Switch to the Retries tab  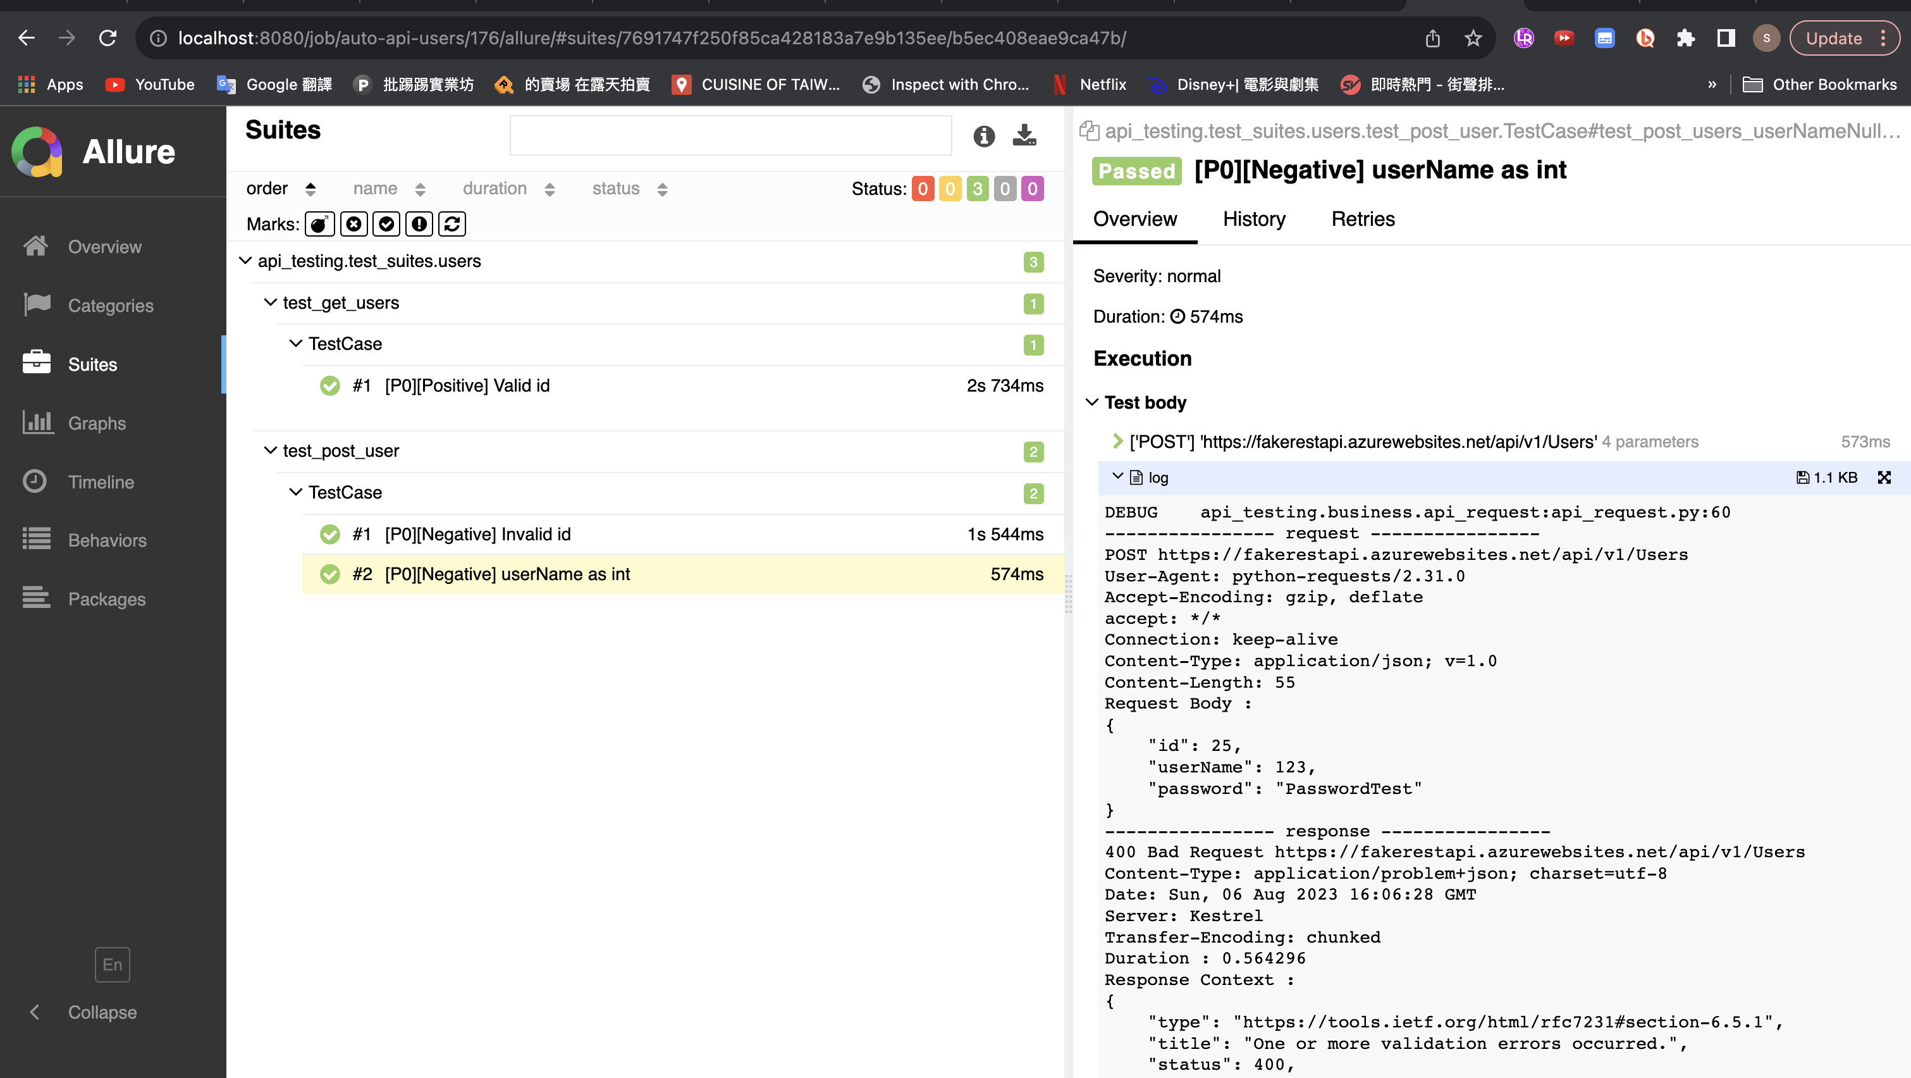coord(1363,220)
